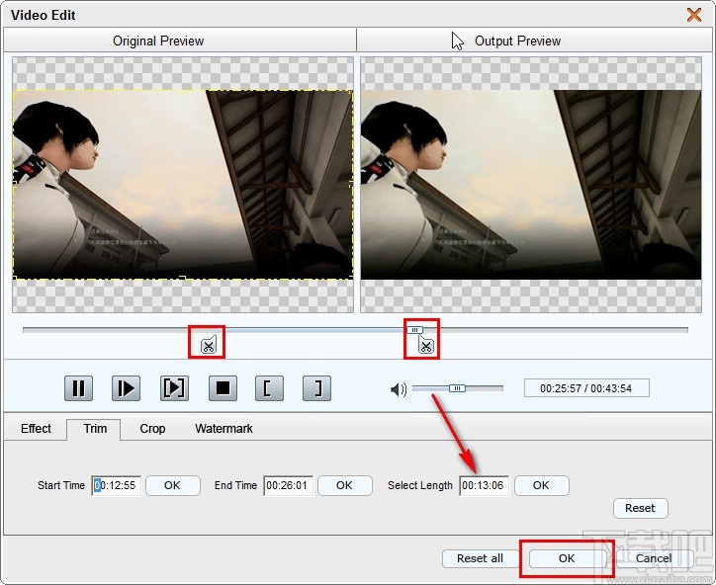Stop the video playback

223,388
